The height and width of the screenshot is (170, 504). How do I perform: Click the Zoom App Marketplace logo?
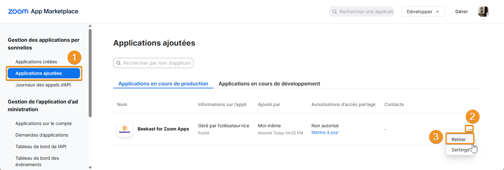pos(43,12)
